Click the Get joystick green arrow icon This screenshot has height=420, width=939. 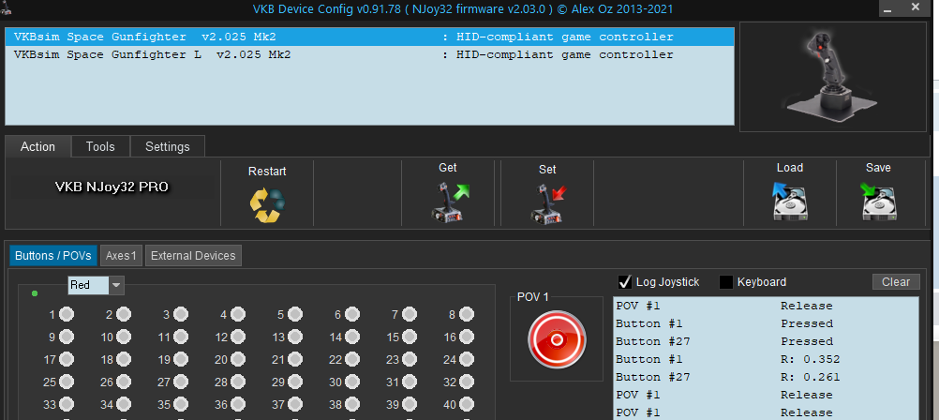click(451, 203)
